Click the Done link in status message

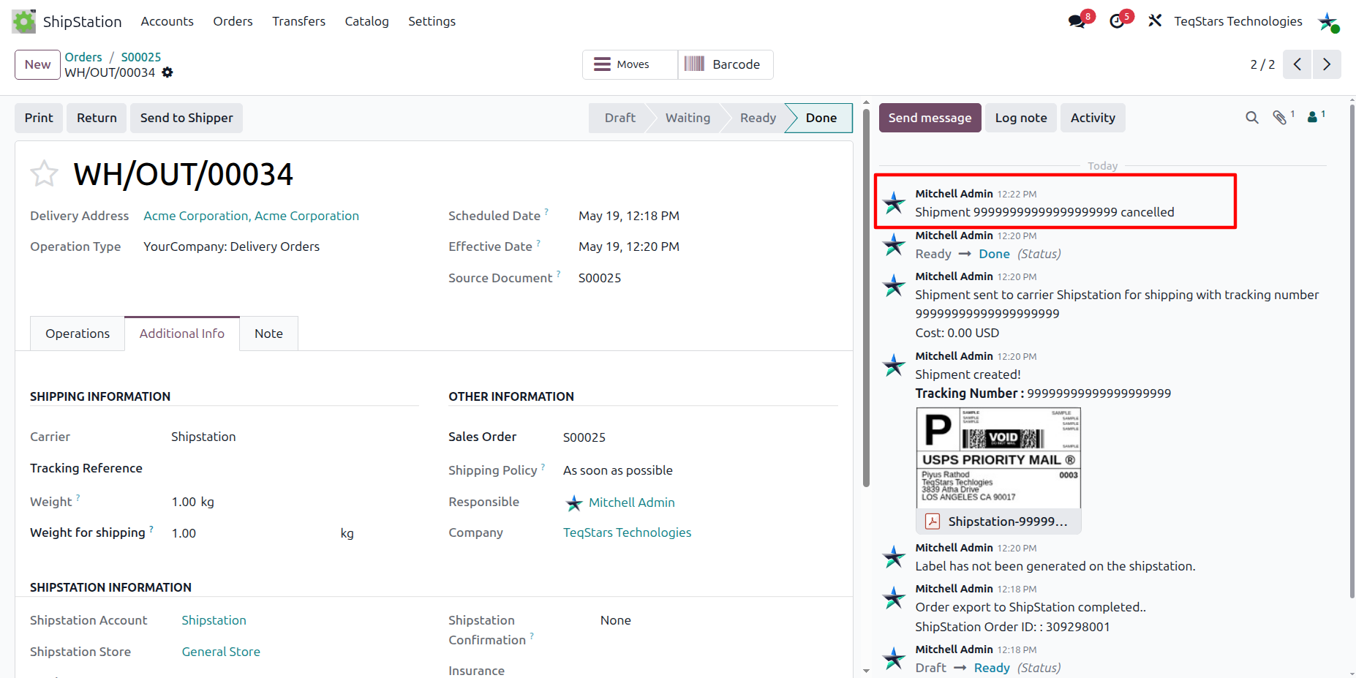[994, 254]
